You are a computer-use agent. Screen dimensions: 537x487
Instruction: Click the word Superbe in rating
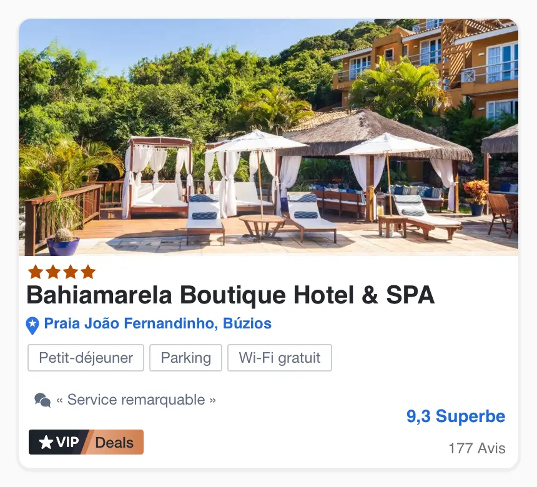pos(471,416)
